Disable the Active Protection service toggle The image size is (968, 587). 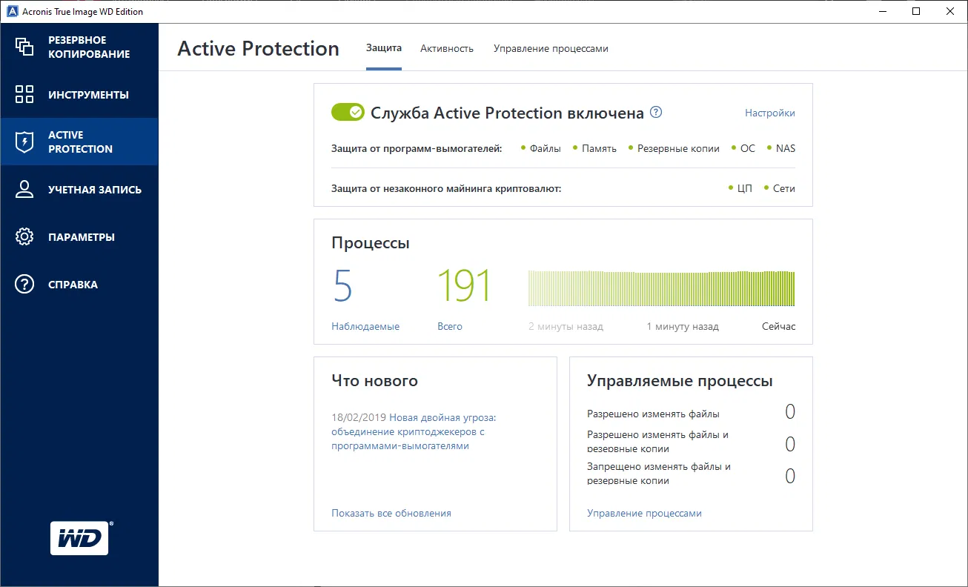[348, 112]
